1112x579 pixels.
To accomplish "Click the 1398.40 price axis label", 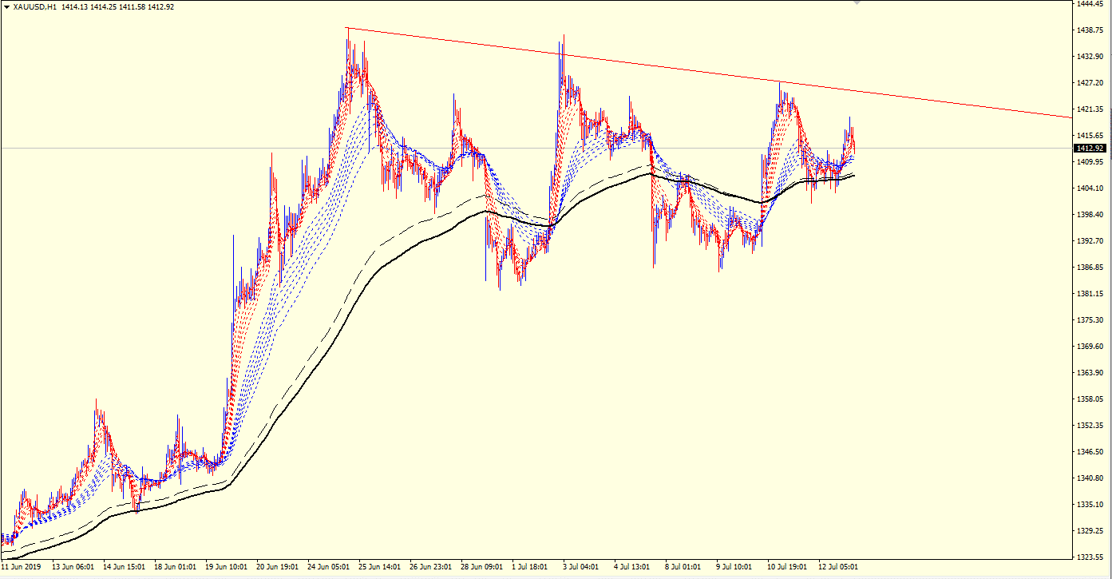I will [1090, 215].
